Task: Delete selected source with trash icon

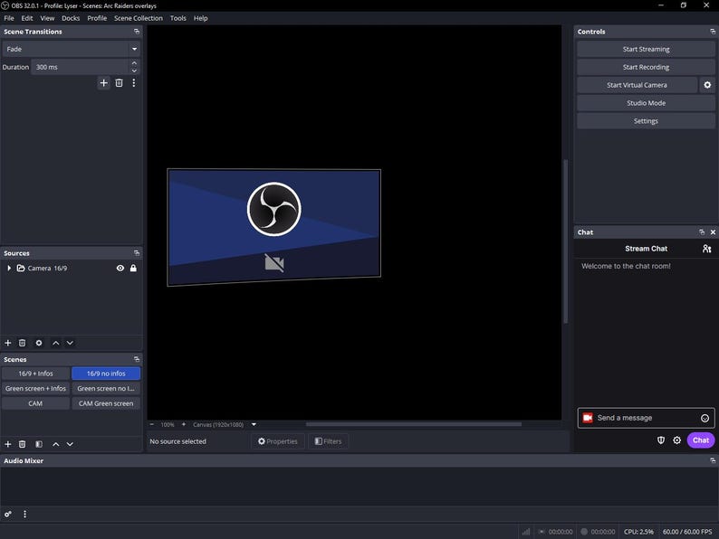Action: (x=22, y=343)
